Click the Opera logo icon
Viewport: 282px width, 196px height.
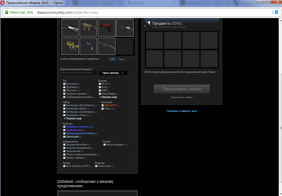[x=2, y=3]
